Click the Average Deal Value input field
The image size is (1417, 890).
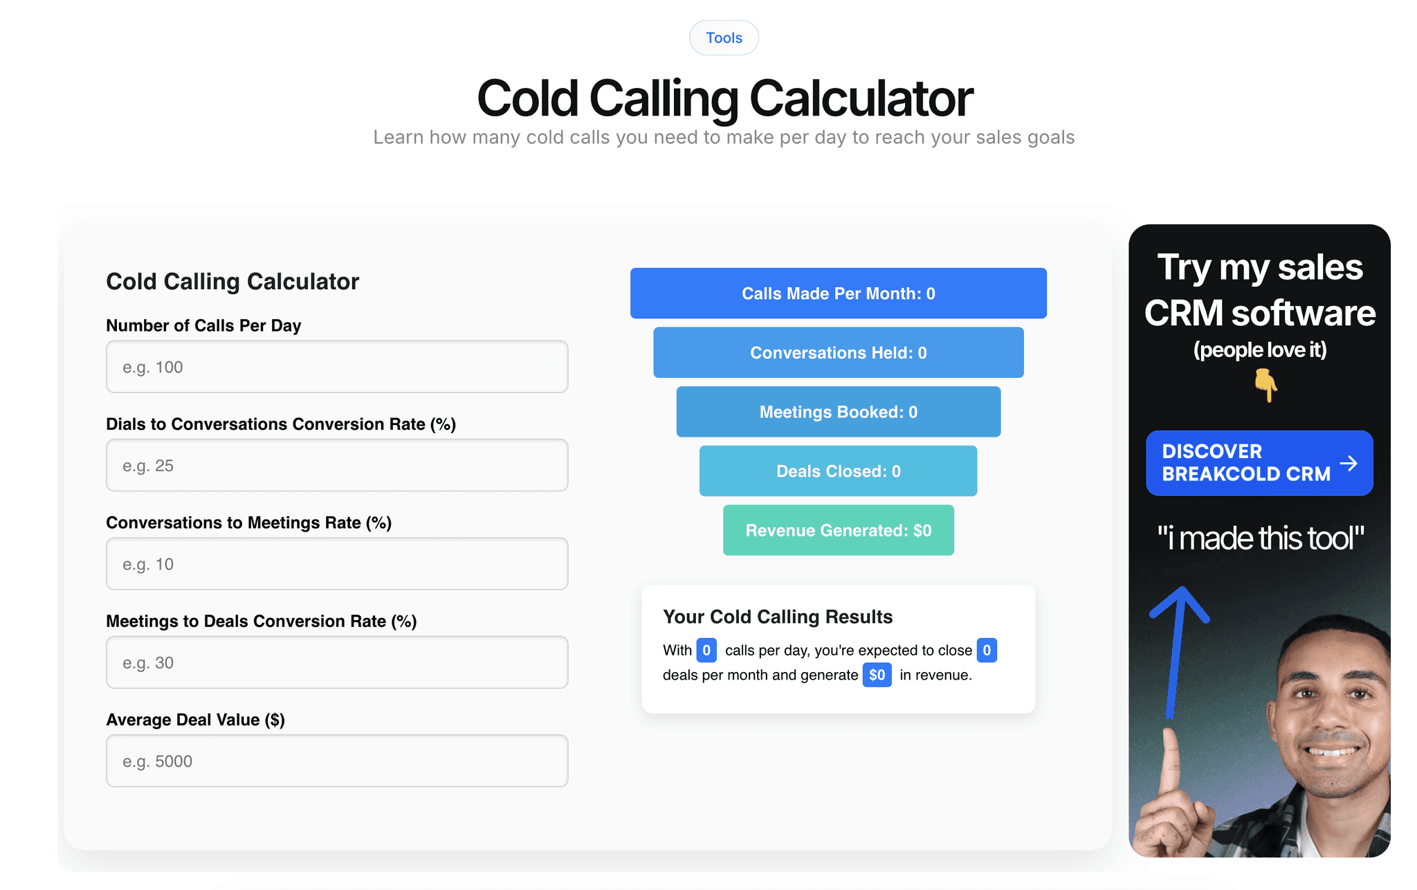tap(338, 760)
